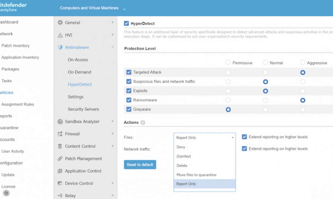Uncheck the Exploits checkbox
333x199 pixels.
click(129, 91)
